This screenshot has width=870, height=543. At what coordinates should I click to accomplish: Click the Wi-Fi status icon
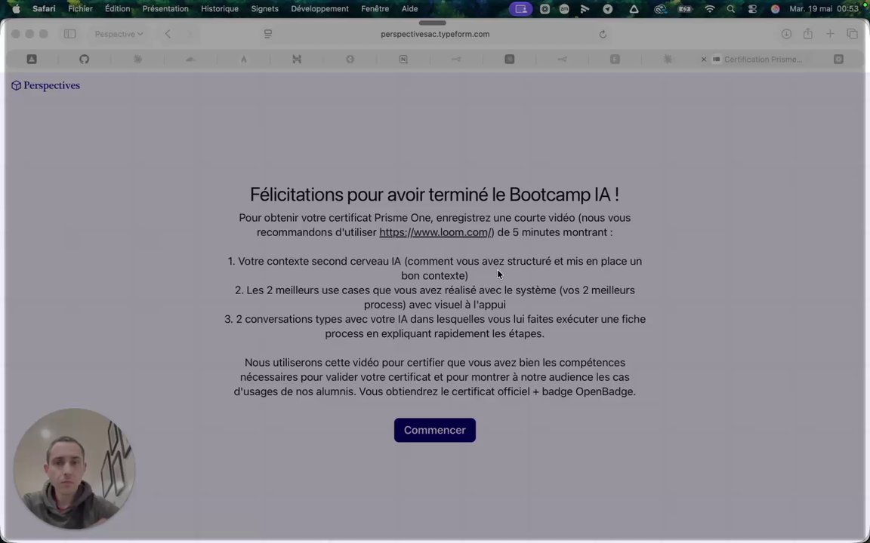tap(710, 9)
